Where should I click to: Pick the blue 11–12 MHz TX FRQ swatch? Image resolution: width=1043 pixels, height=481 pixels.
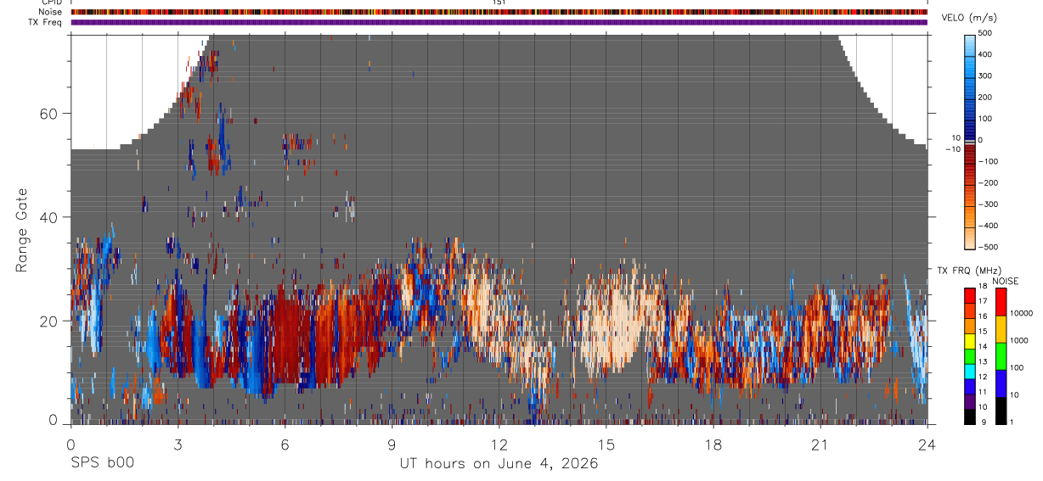click(x=970, y=386)
